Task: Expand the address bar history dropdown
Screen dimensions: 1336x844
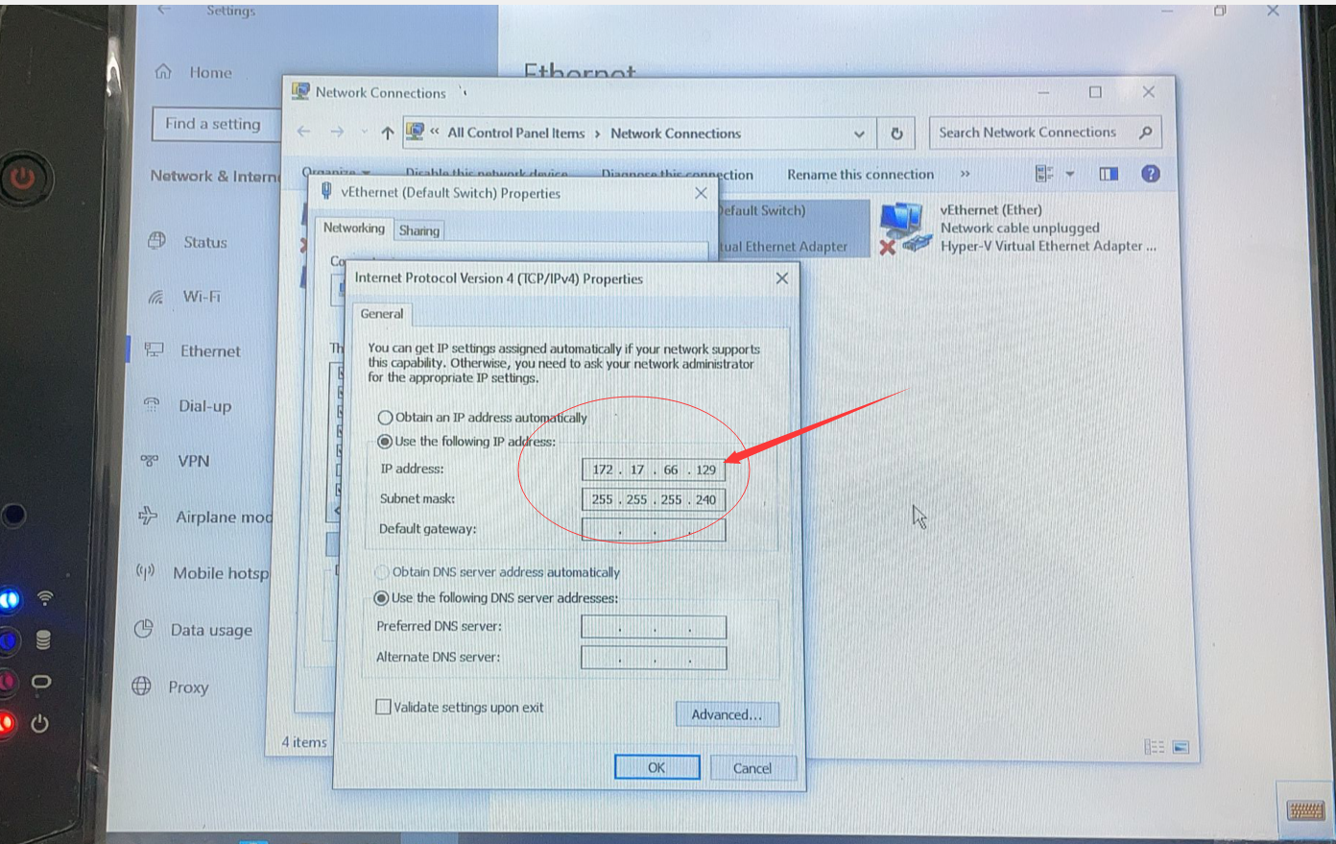Action: (x=859, y=134)
